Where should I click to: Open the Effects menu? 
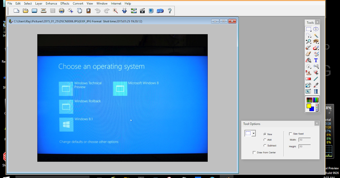click(x=65, y=3)
